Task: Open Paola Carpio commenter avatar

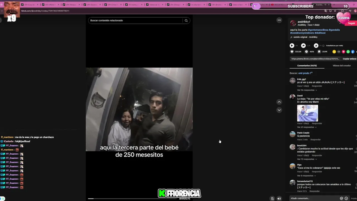Action: tap(292, 134)
